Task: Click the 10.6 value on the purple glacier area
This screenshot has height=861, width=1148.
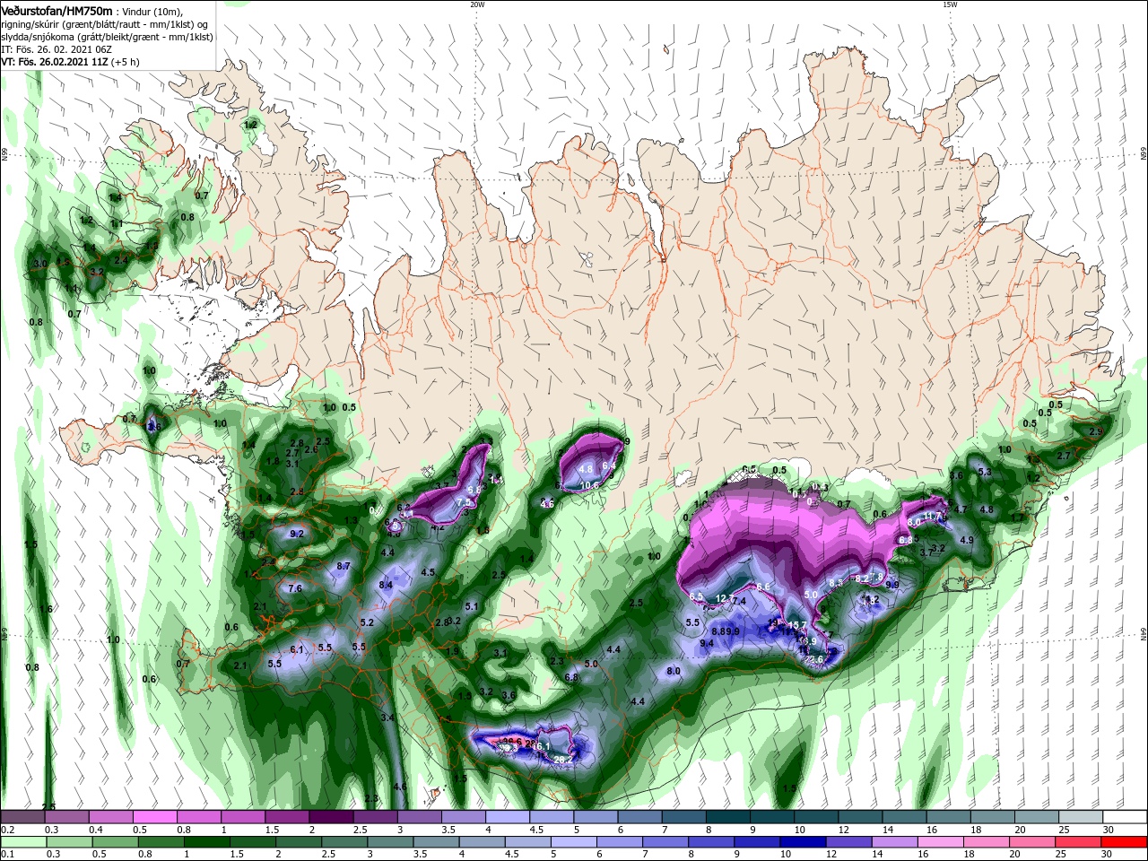Action: (x=589, y=486)
